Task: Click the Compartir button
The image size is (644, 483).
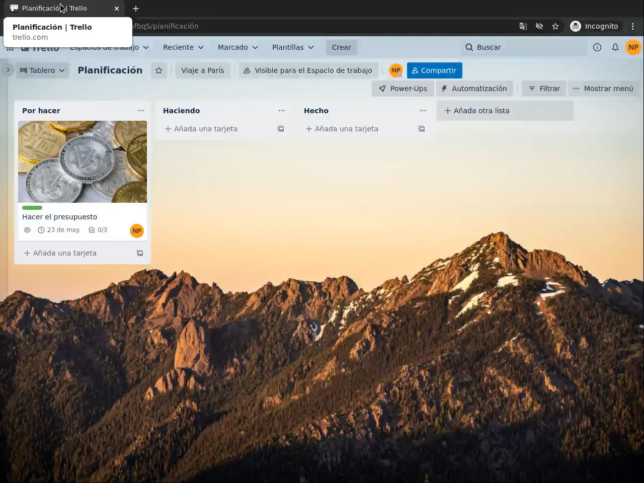Action: pyautogui.click(x=434, y=70)
